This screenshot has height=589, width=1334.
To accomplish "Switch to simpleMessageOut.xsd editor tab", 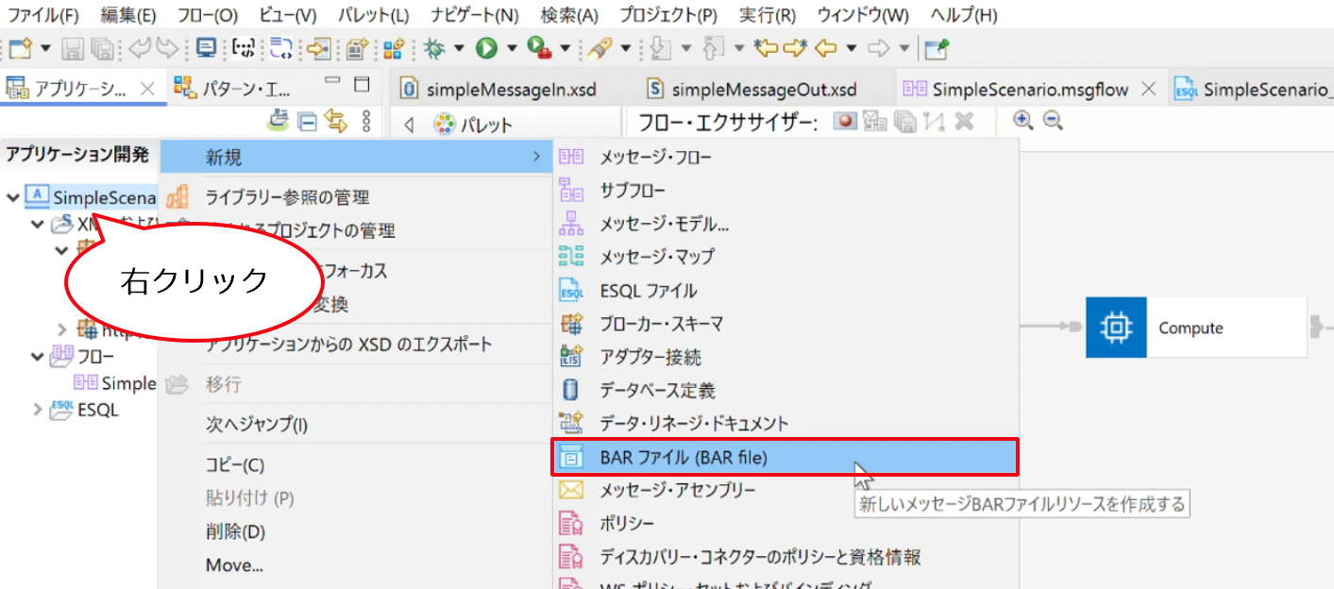I will click(764, 90).
